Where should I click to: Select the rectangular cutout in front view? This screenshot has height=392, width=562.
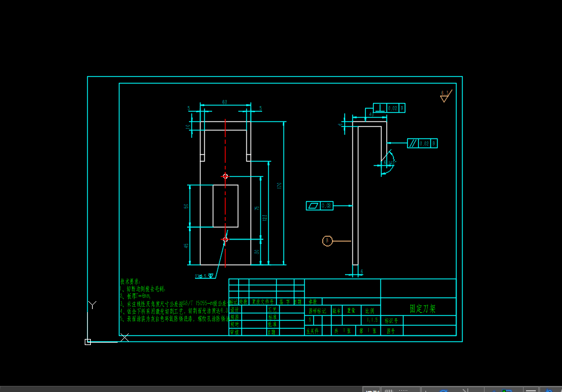pos(226,206)
